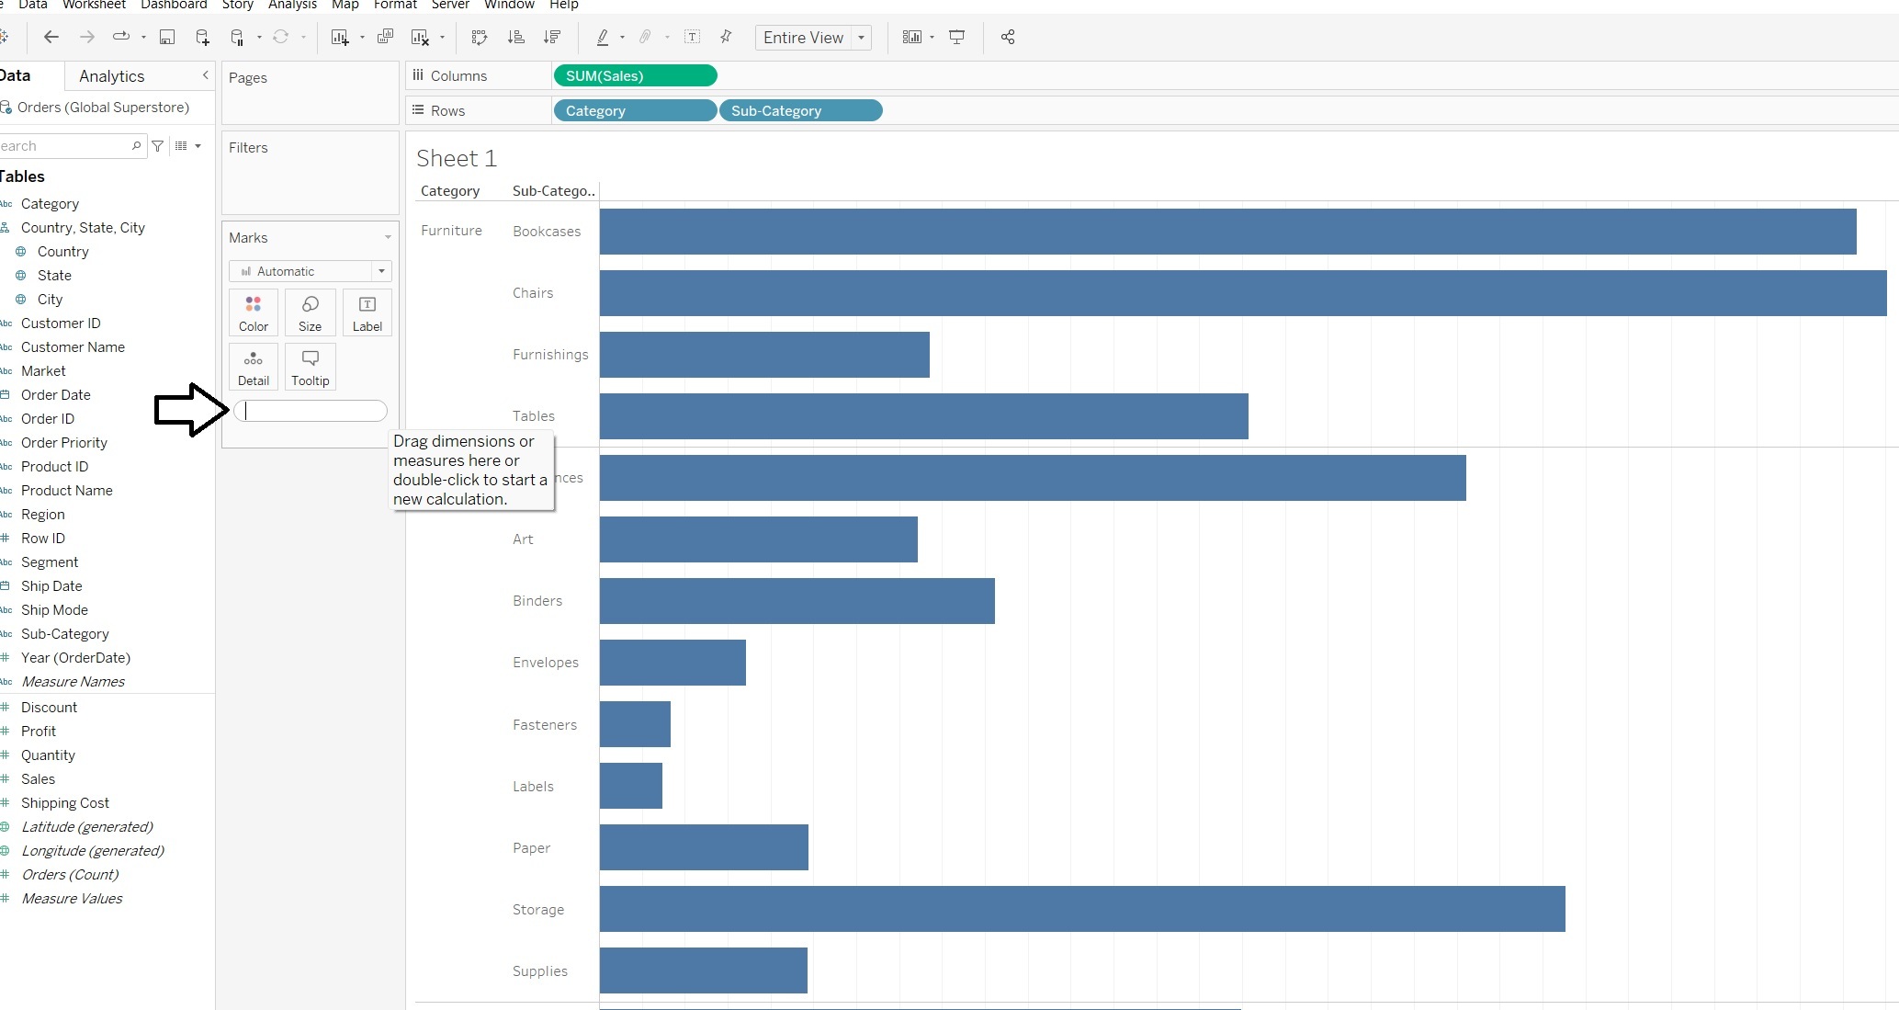Screen dimensions: 1899x1010
Task: Open the Color marks card
Action: [254, 312]
